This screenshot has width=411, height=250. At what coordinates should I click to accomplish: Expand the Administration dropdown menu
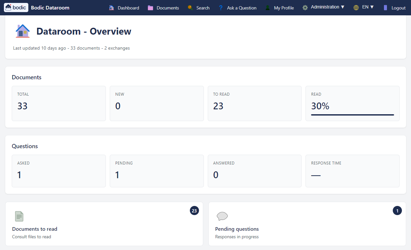pos(327,7)
